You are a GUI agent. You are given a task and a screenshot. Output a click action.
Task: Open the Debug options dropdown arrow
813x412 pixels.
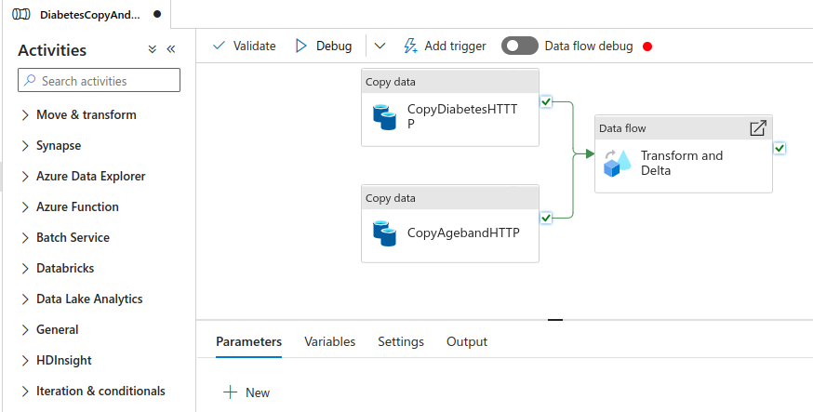pyautogui.click(x=380, y=46)
